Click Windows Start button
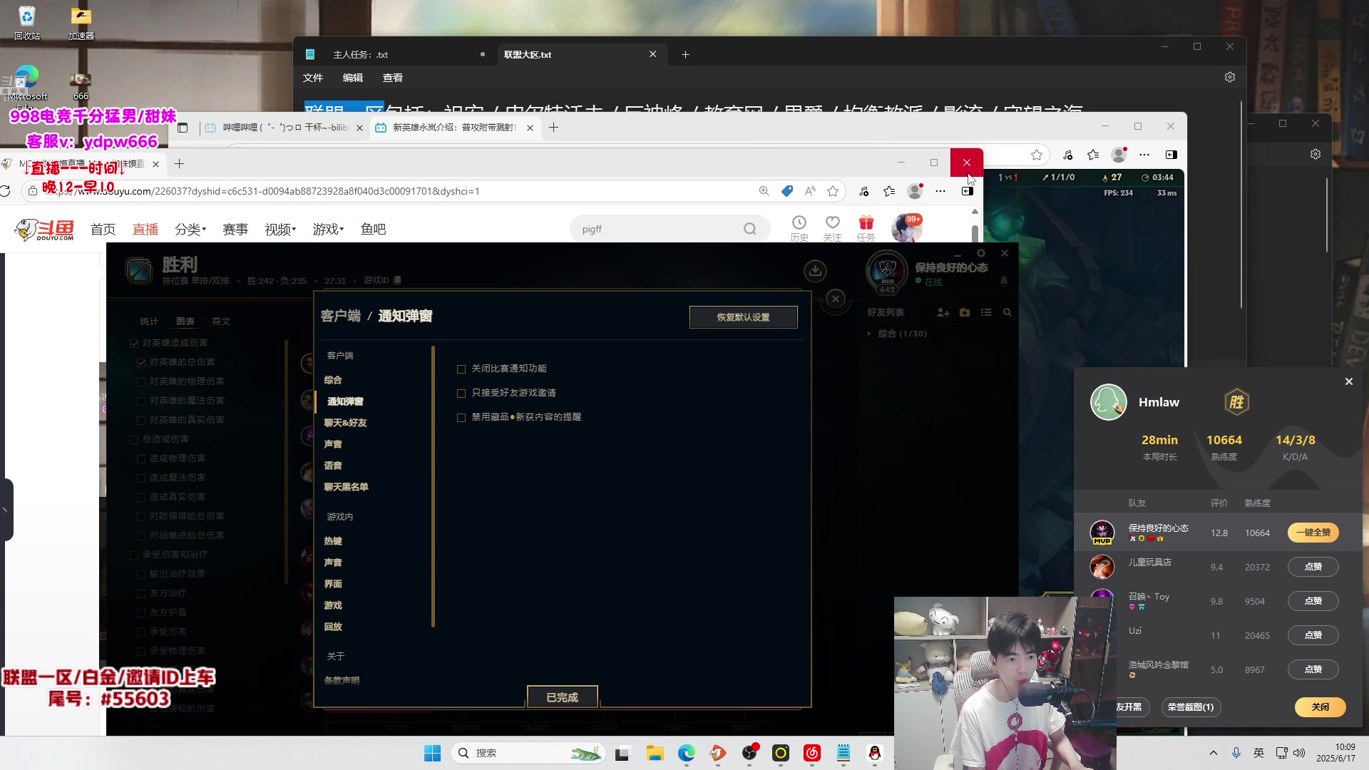This screenshot has width=1369, height=770. tap(432, 753)
